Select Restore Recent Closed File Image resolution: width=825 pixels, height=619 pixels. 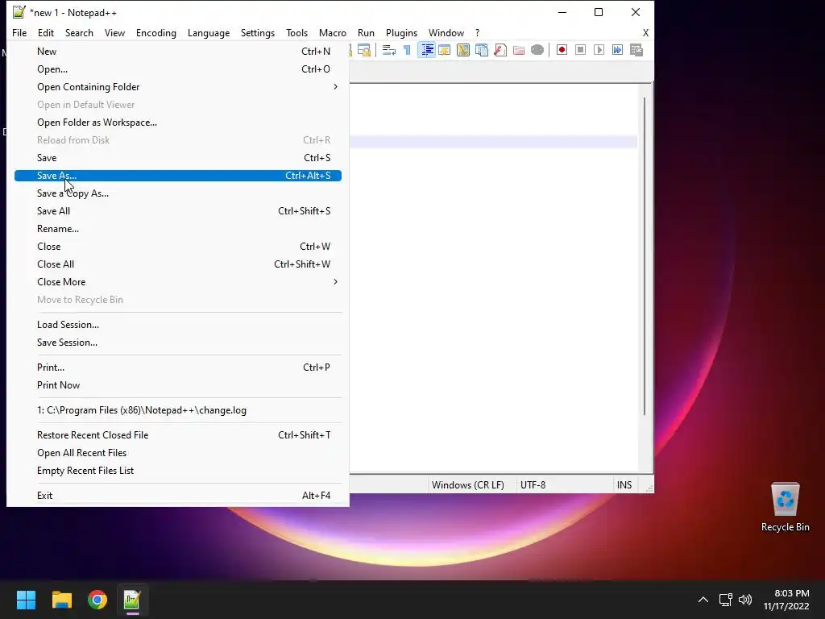coord(178,435)
